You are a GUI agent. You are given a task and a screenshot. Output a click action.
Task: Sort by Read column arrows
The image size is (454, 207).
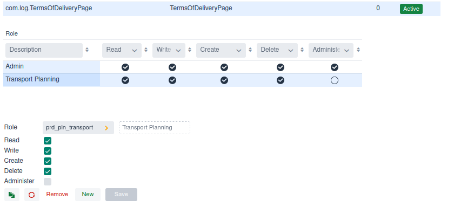pyautogui.click(x=146, y=50)
